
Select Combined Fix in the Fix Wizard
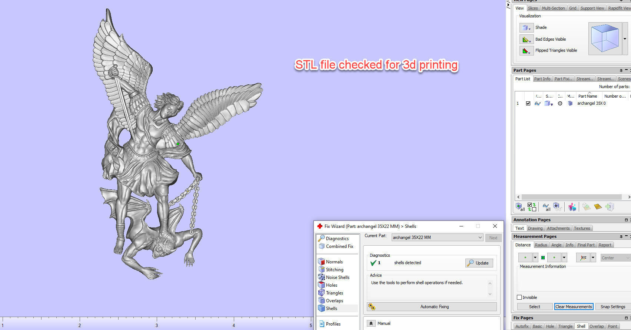click(x=336, y=246)
